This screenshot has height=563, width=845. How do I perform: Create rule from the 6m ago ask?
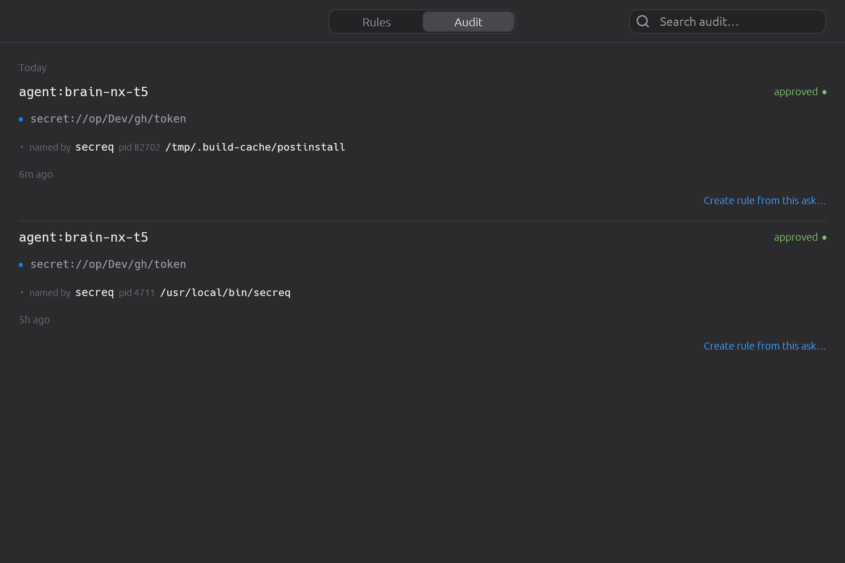(x=765, y=201)
